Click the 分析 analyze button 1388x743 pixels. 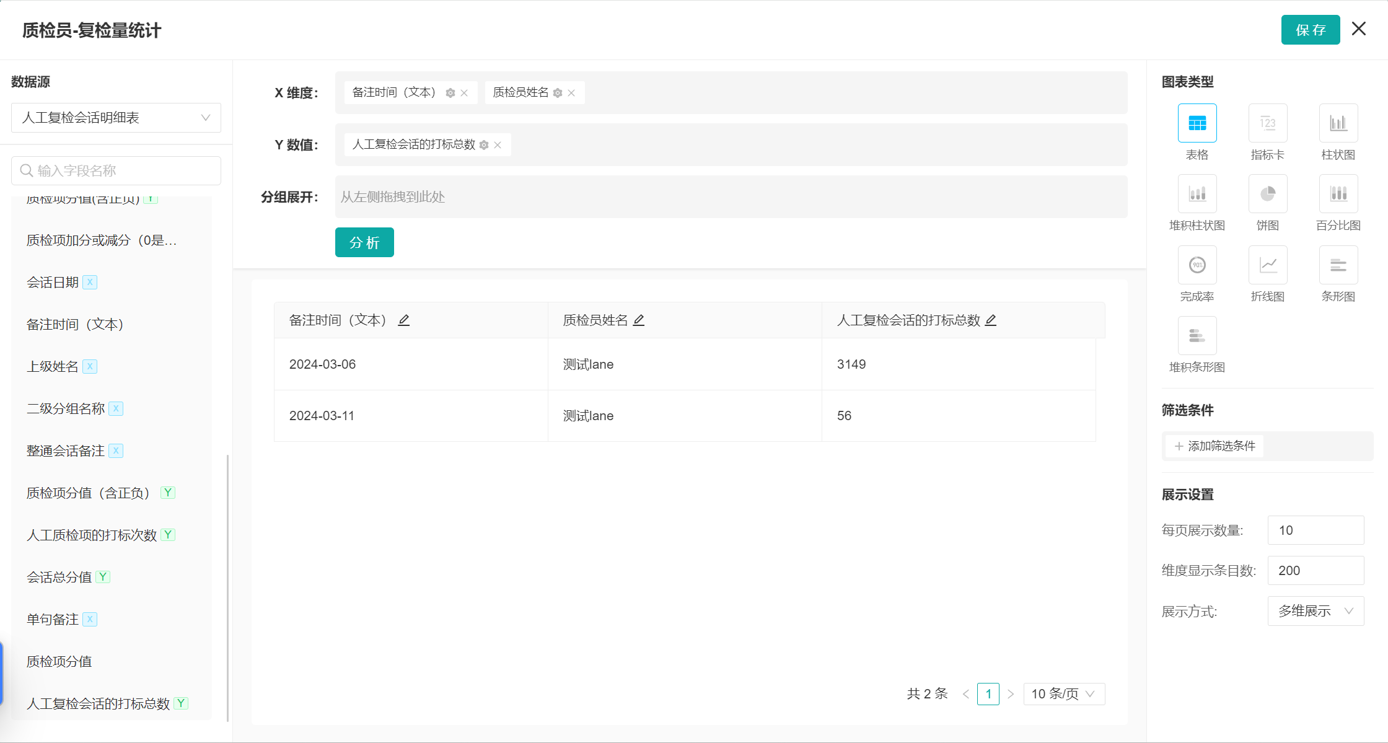click(364, 242)
